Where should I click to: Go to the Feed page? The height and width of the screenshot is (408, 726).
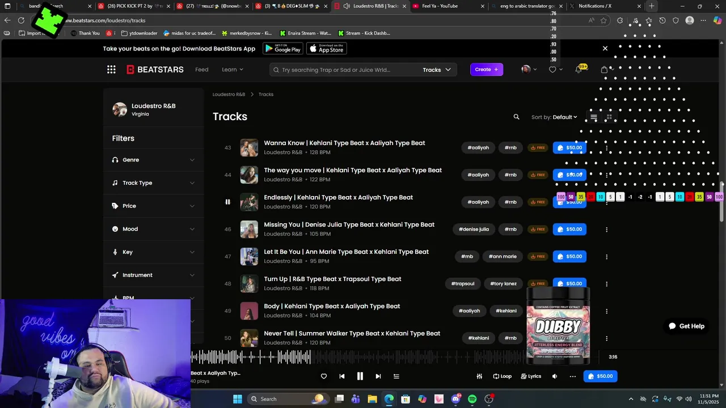(x=202, y=70)
